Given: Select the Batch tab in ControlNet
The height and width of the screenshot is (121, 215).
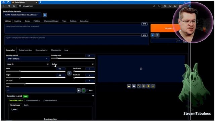Looking at the screenshot, I should 26,105.
